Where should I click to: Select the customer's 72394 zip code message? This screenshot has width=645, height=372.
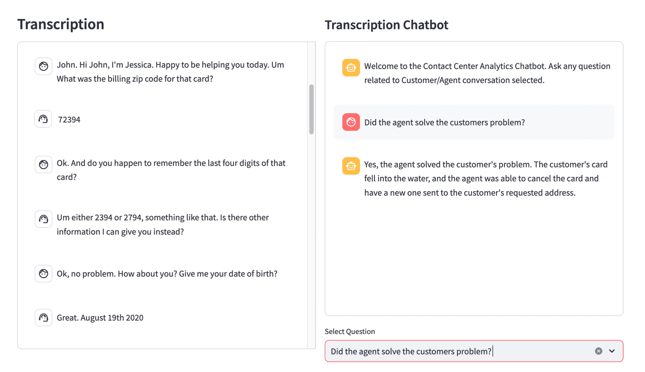click(x=69, y=119)
